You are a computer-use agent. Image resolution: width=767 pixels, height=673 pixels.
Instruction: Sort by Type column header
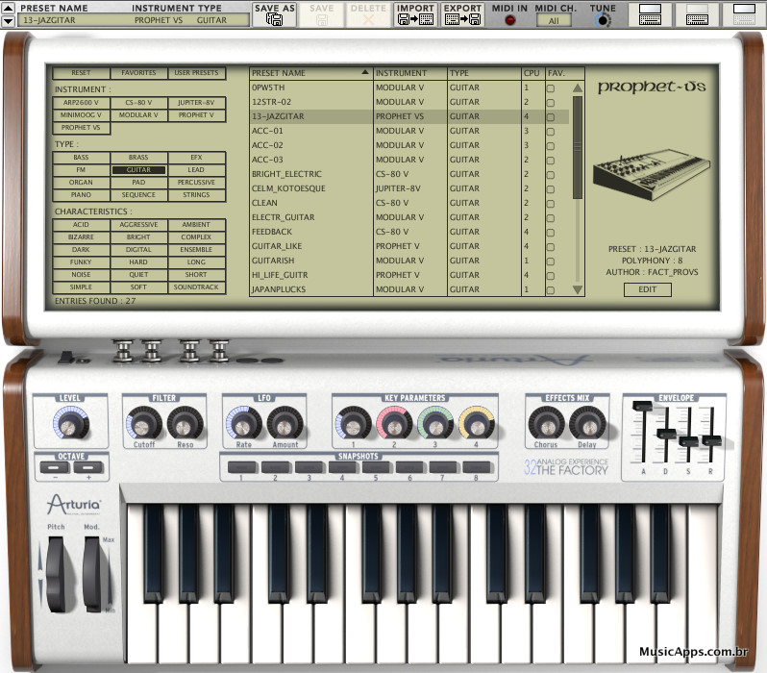pyautogui.click(x=484, y=73)
